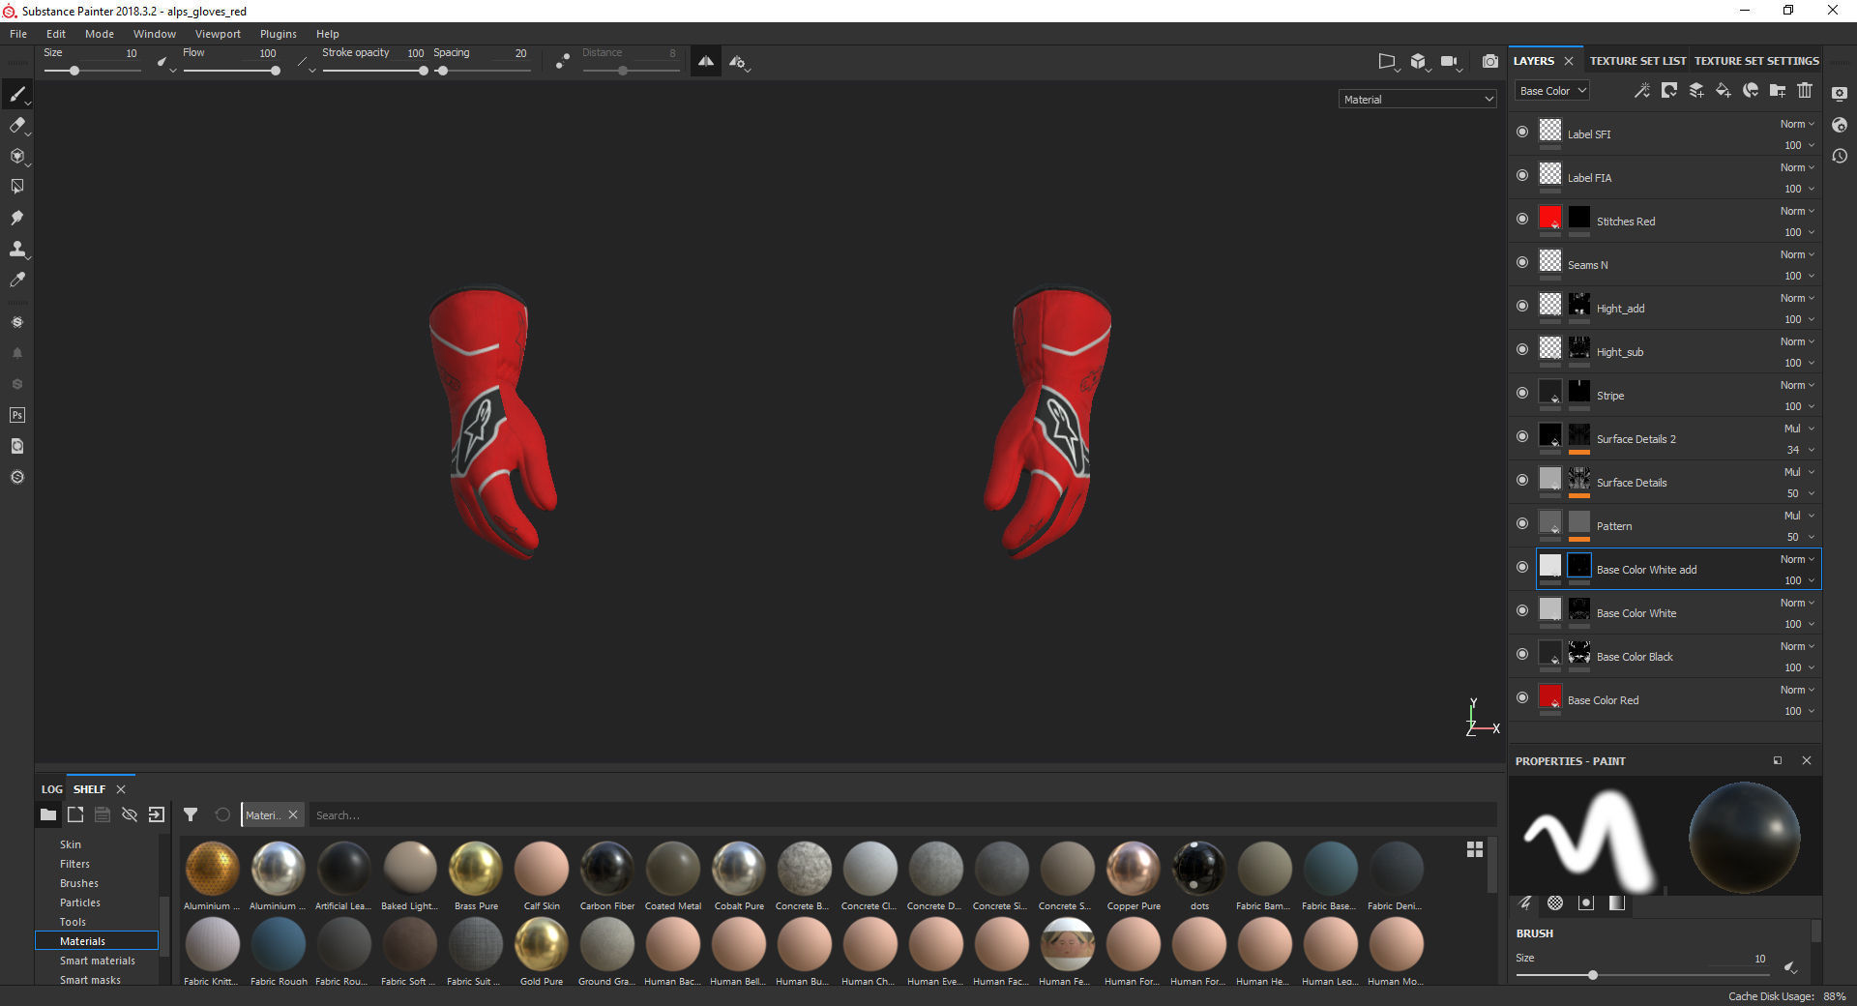The image size is (1857, 1006).
Task: Open the File menu
Action: click(x=18, y=34)
